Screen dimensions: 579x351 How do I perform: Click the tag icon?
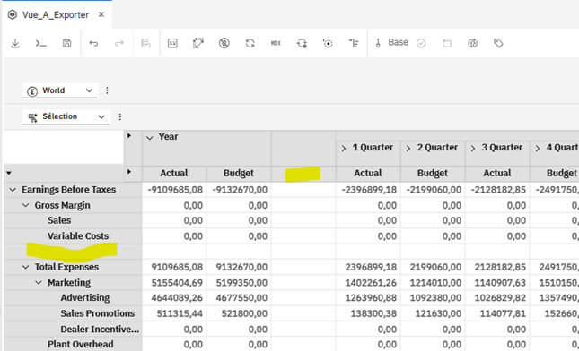(x=498, y=43)
